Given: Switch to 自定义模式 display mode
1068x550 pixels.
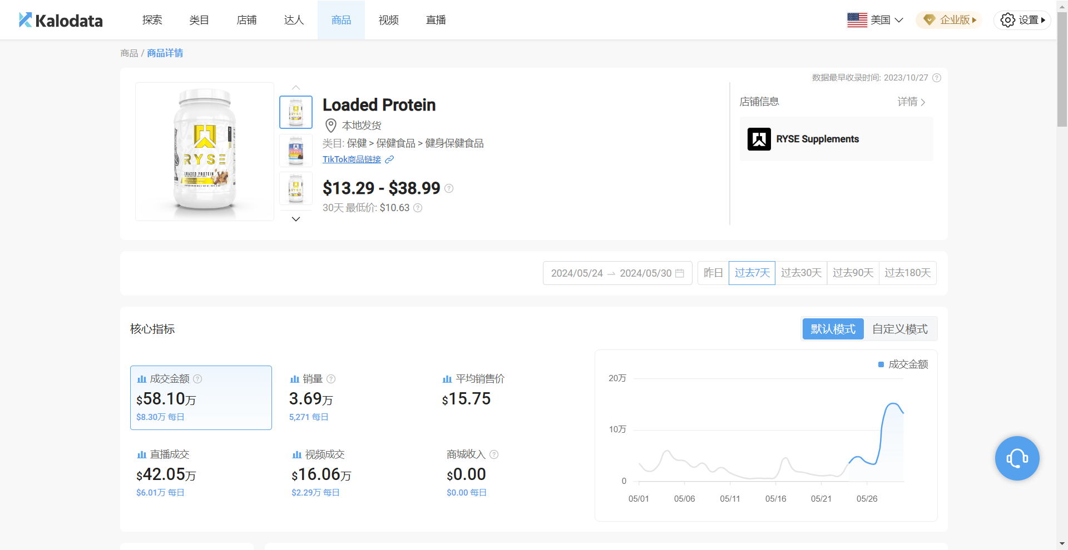Looking at the screenshot, I should click(x=899, y=329).
